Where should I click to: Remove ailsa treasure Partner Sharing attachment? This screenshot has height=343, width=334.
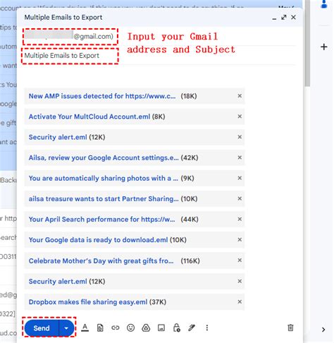pyautogui.click(x=240, y=198)
